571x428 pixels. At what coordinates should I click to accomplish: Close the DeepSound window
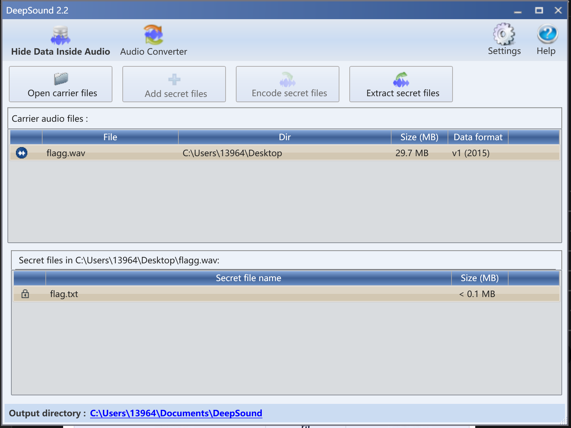click(558, 10)
